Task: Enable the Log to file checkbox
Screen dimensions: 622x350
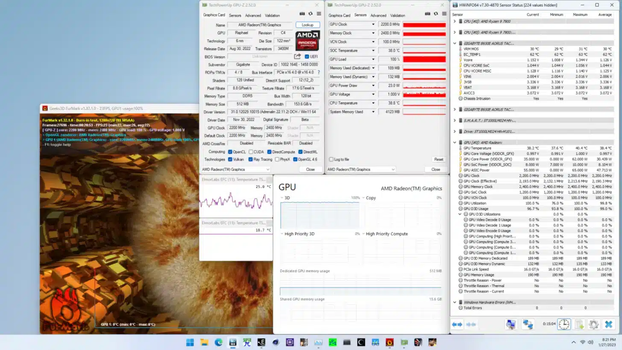Action: 331,159
